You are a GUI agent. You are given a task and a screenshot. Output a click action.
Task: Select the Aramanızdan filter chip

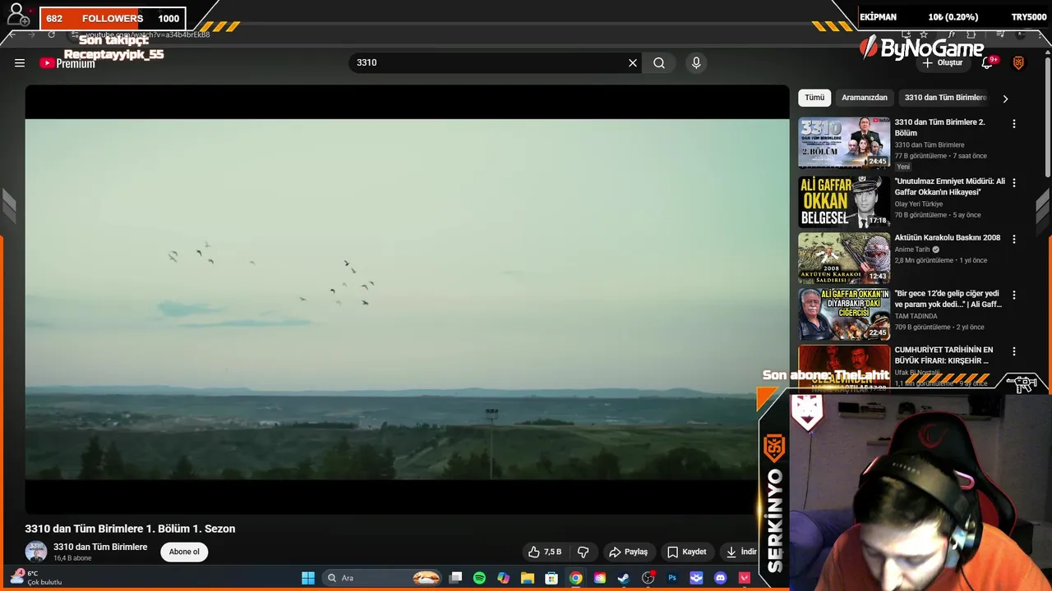click(x=865, y=98)
